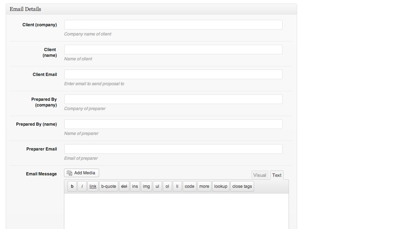This screenshot has height=229, width=403.
Task: Click the close tags button
Action: (242, 186)
